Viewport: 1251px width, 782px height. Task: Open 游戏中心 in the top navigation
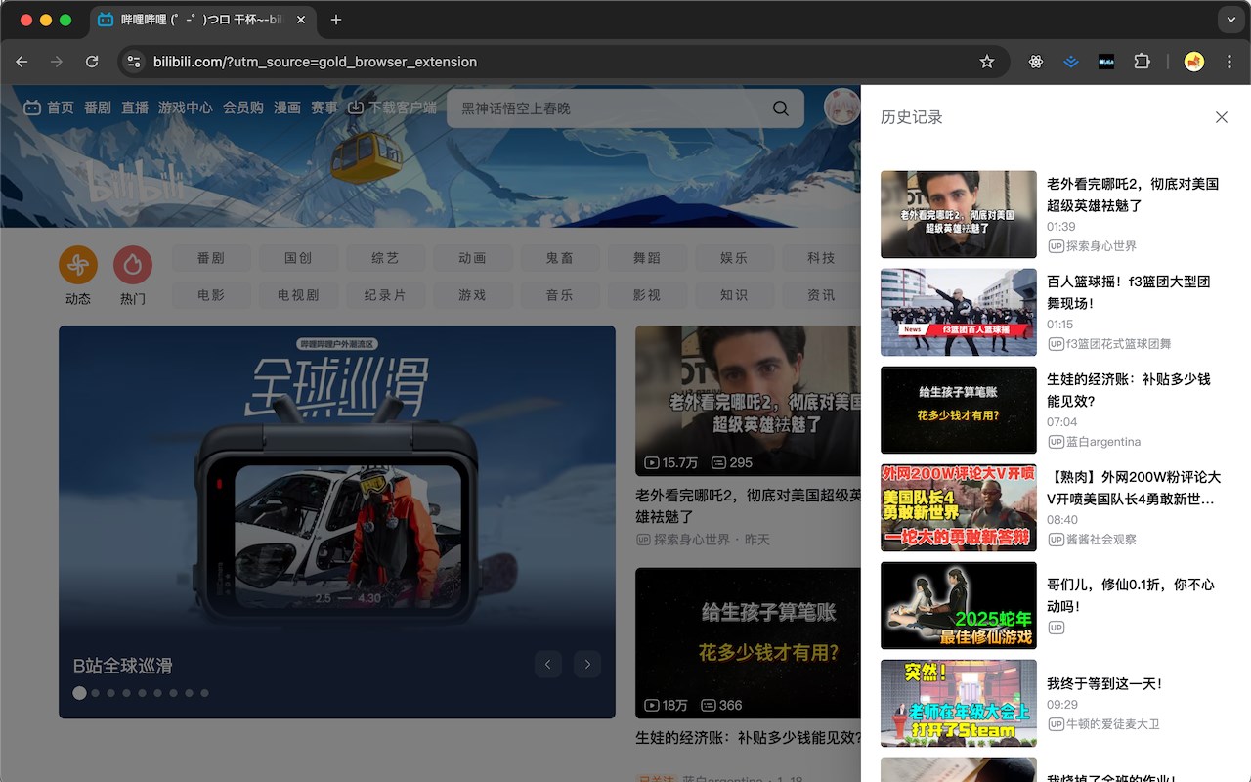[186, 108]
